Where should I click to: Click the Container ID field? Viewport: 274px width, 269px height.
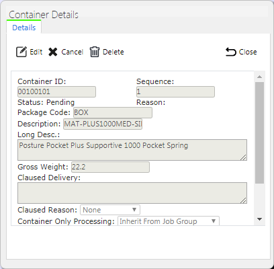[56, 91]
